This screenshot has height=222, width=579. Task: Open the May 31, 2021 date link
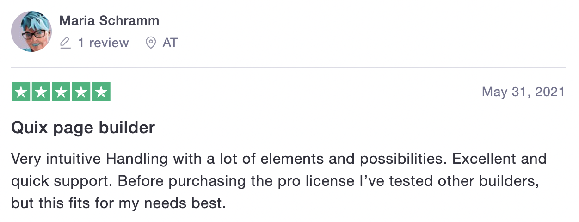click(x=523, y=92)
